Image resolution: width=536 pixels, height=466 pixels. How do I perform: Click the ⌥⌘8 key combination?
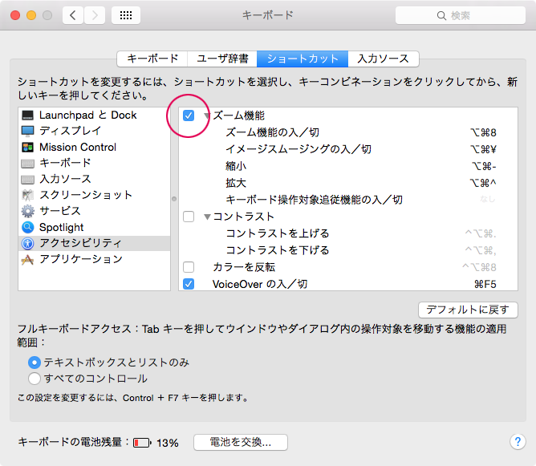(483, 132)
